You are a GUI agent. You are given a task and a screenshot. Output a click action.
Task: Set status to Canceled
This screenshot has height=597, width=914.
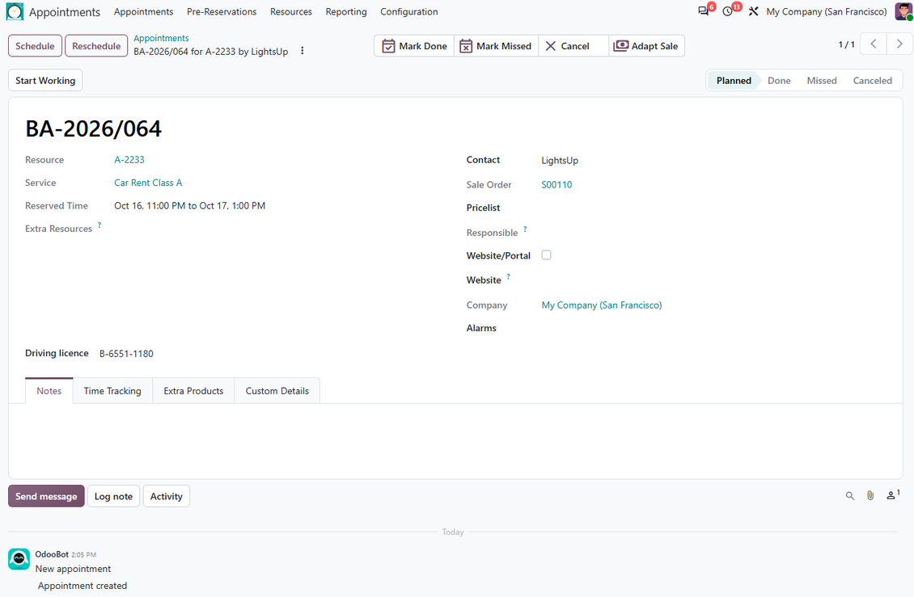[872, 80]
